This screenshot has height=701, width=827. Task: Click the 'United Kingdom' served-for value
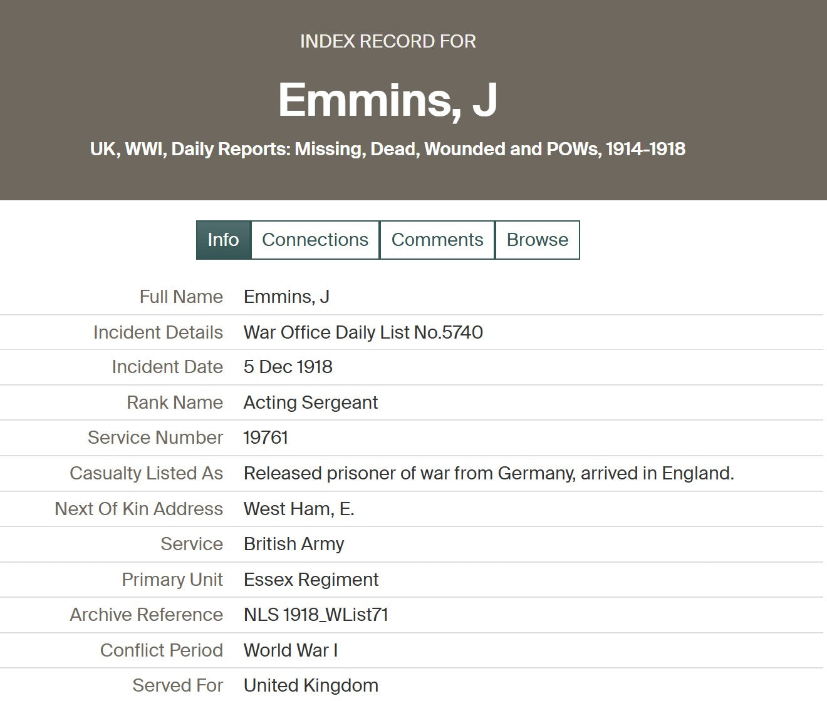click(x=311, y=685)
